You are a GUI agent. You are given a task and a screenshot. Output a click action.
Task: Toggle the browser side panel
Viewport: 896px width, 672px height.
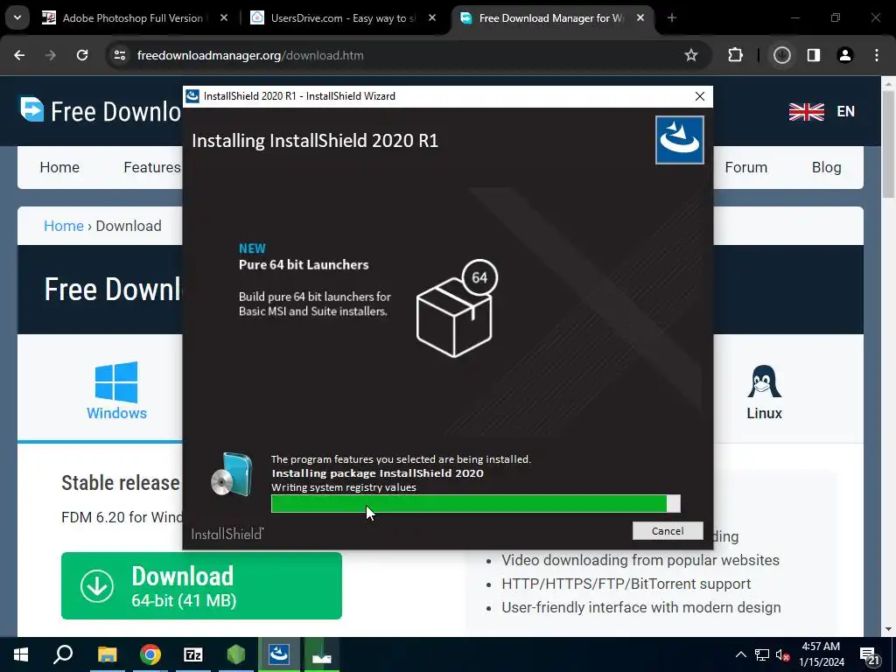pos(814,55)
